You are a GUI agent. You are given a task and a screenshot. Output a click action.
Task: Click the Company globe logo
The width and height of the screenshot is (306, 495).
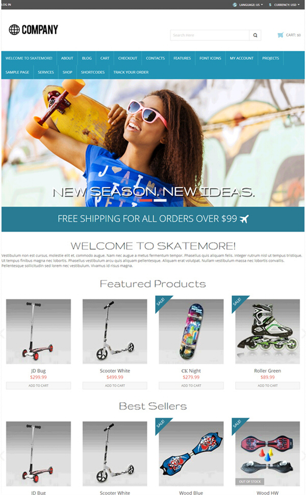pos(14,30)
